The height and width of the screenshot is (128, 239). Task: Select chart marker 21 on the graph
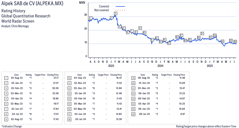(x=202, y=33)
